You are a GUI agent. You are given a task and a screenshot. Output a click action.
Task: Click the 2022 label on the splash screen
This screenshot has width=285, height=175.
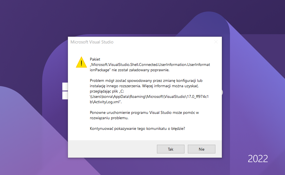tap(258, 159)
